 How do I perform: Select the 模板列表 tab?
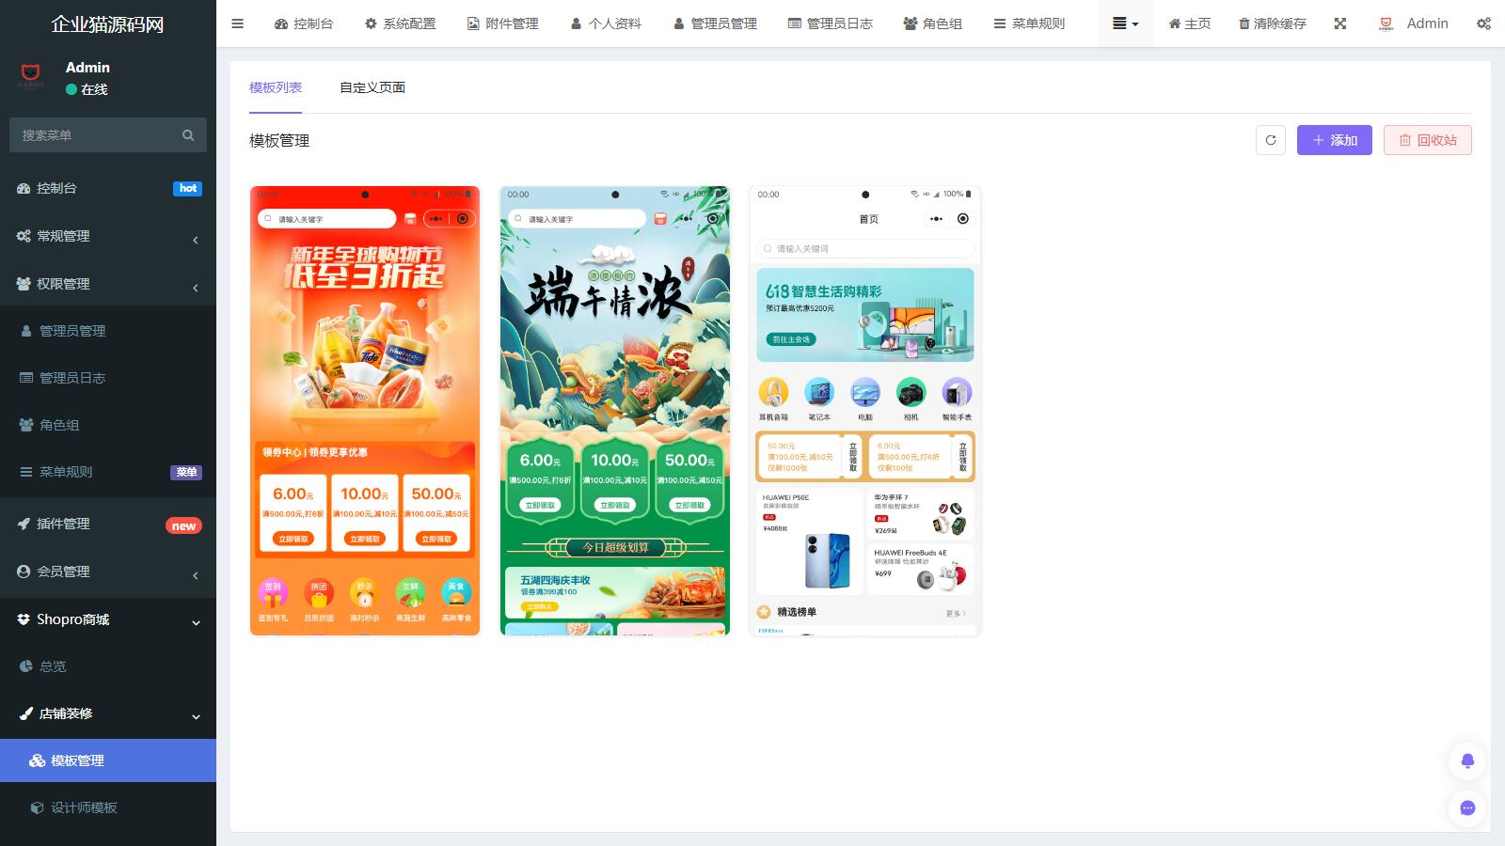(276, 87)
